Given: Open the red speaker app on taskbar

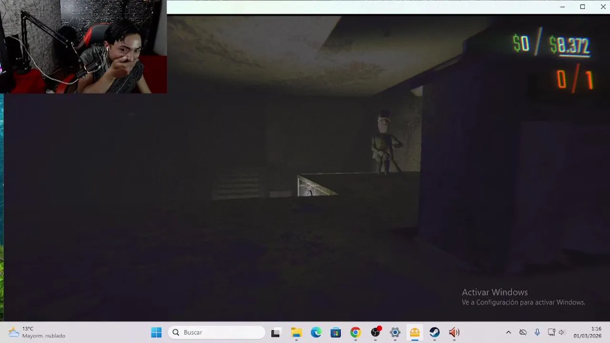Looking at the screenshot, I should tap(454, 333).
